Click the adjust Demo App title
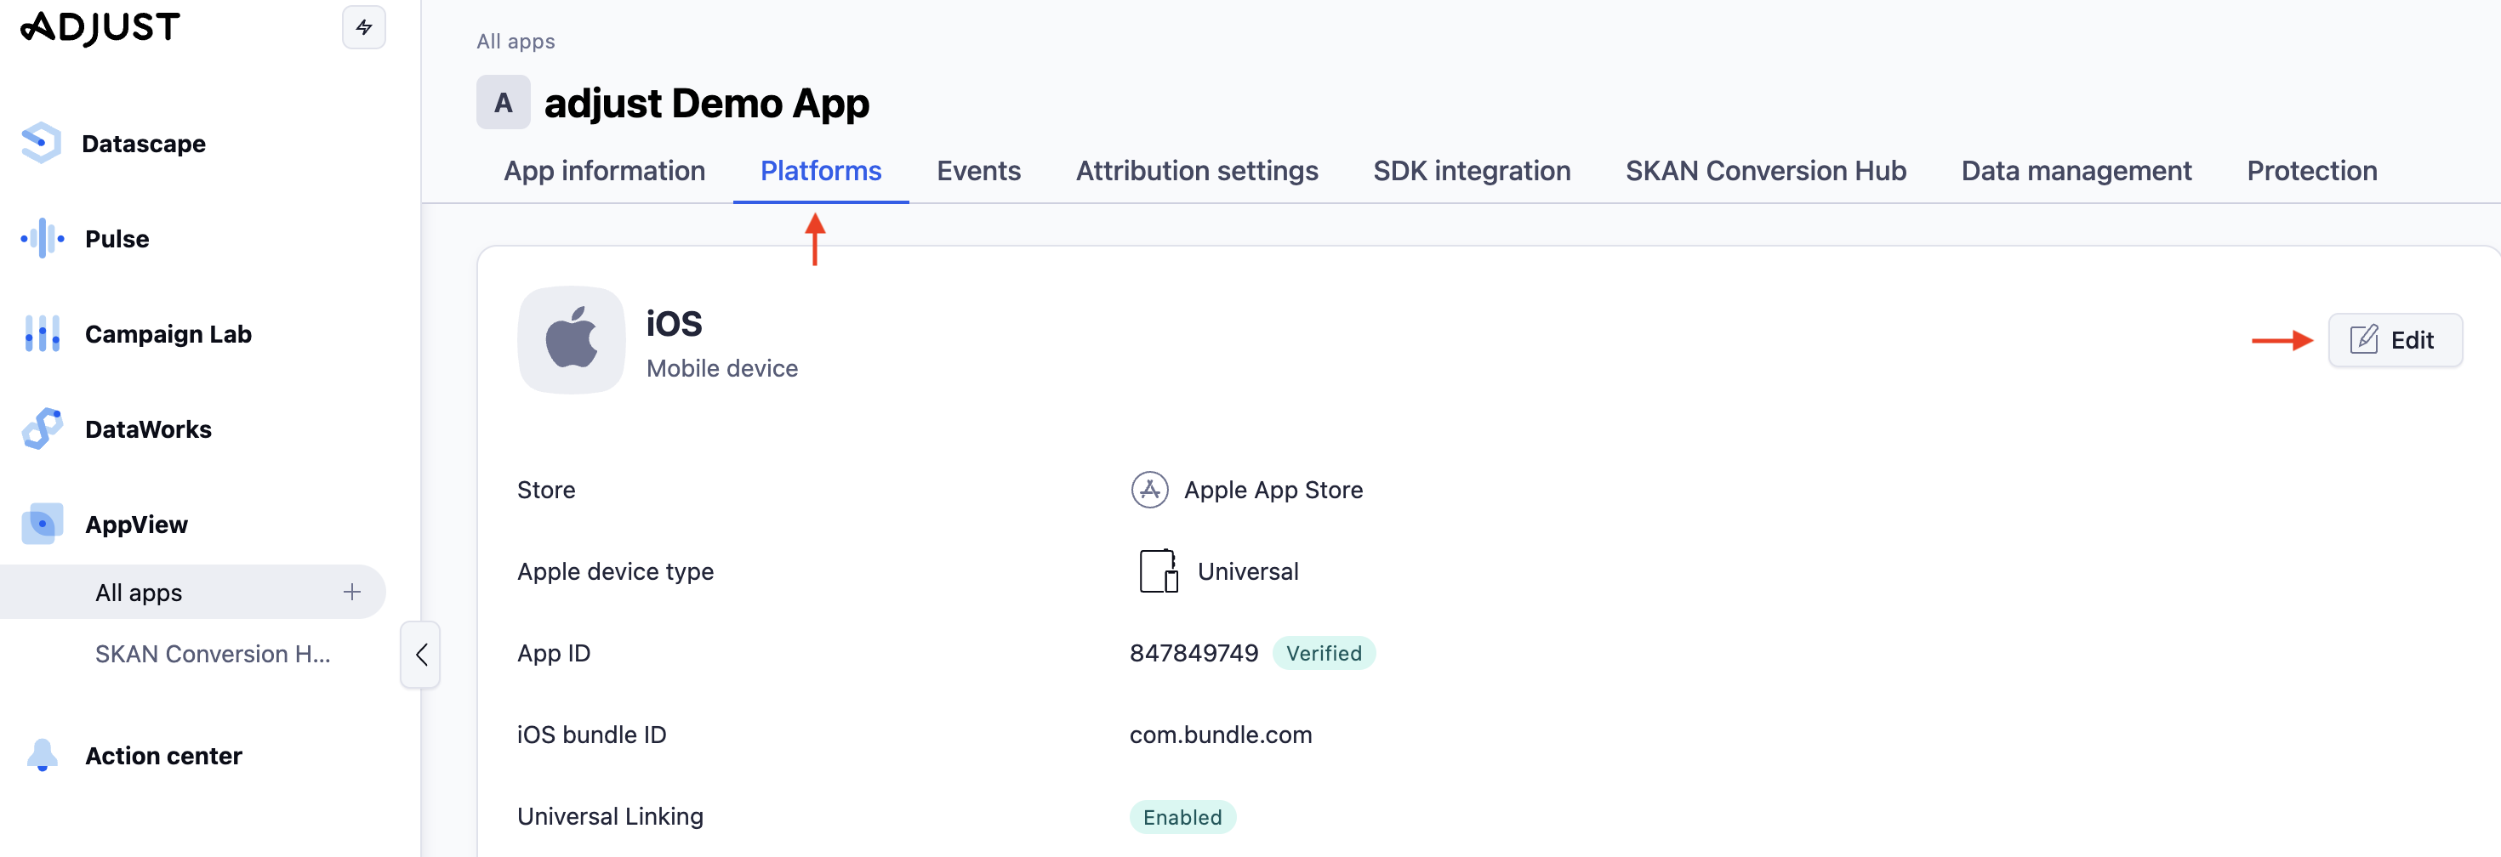This screenshot has height=857, width=2501. (706, 103)
